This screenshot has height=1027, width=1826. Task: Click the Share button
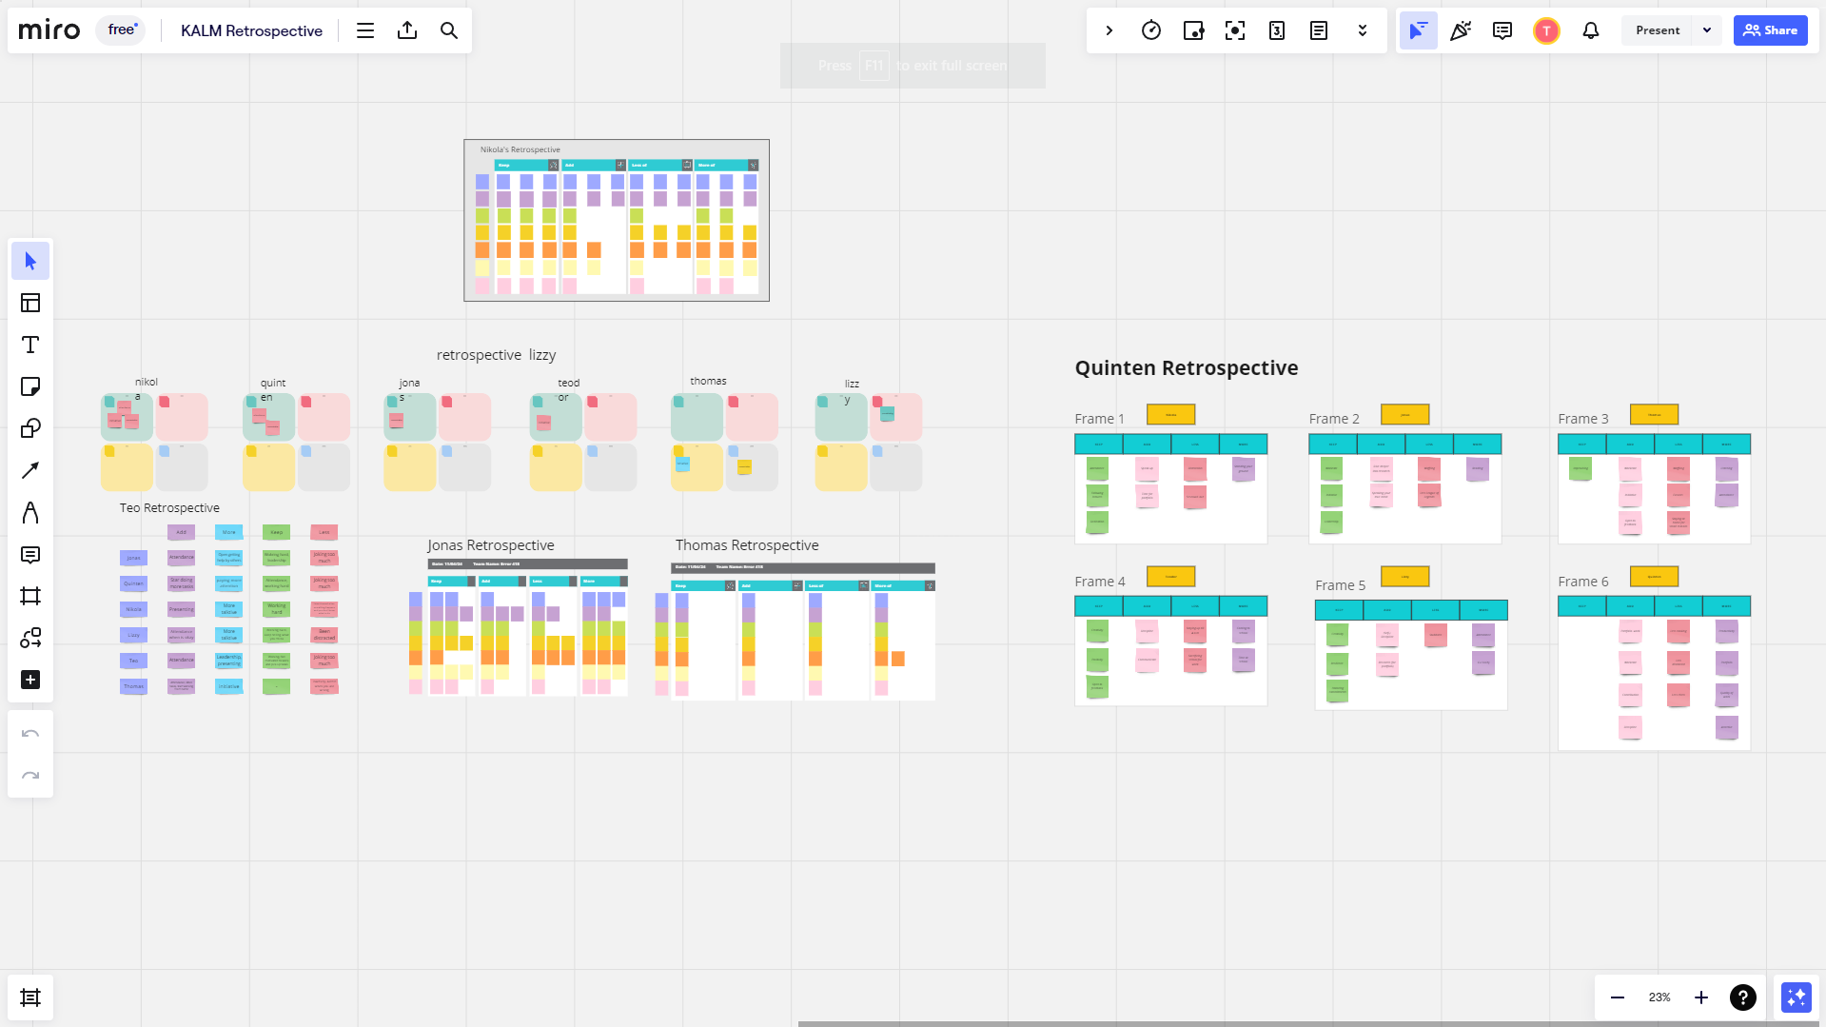coord(1770,30)
